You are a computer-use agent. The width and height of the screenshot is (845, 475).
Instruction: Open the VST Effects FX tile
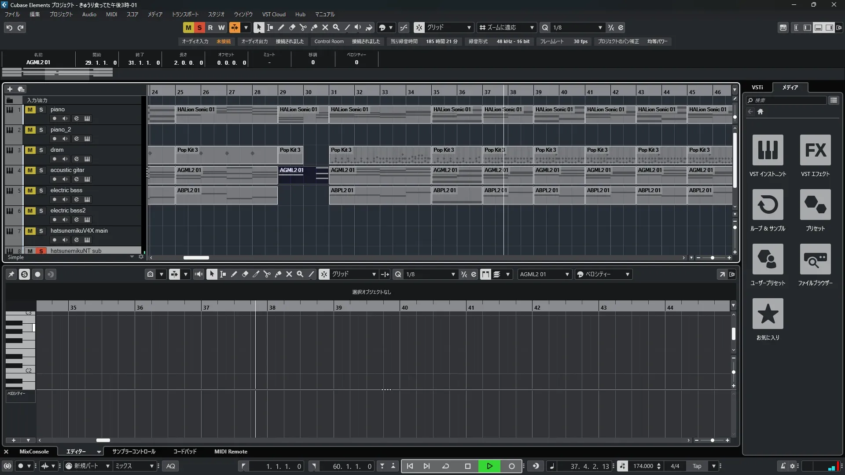[815, 150]
